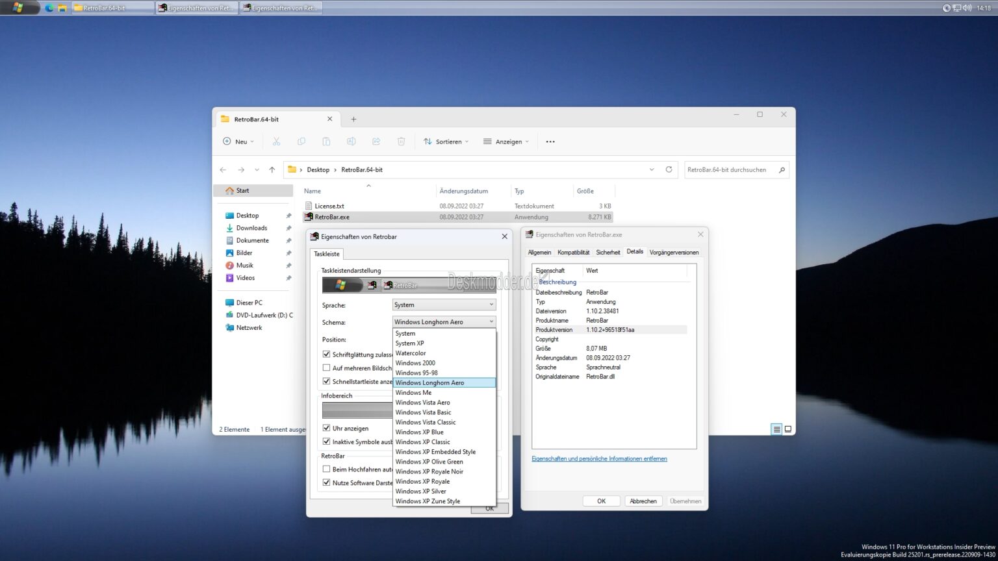Unpin Downloads using its pin icon

coord(288,227)
